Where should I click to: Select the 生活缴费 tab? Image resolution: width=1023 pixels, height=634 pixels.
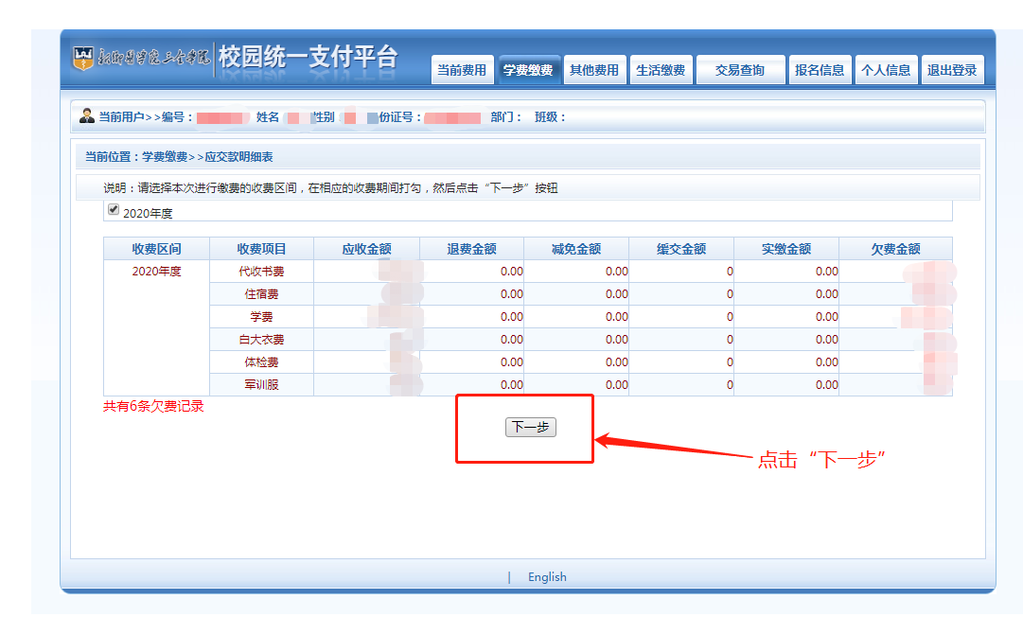pyautogui.click(x=661, y=70)
